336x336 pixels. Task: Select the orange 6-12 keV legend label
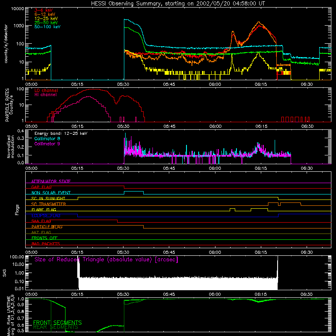tap(45, 14)
